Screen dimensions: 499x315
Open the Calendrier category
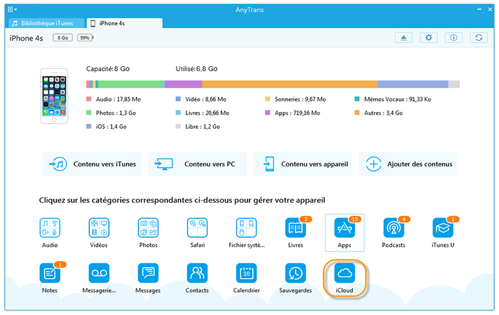tap(247, 278)
